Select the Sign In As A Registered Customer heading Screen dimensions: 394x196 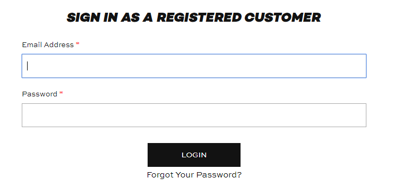pyautogui.click(x=194, y=17)
